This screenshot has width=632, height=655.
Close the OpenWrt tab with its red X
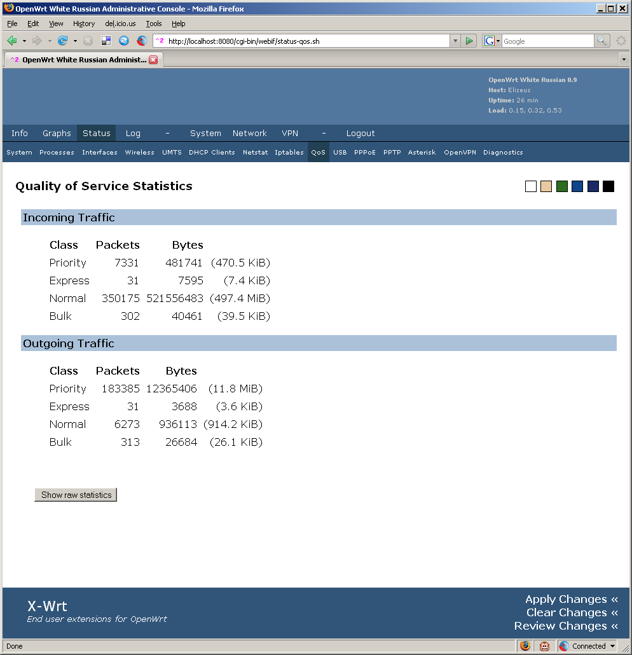tap(153, 60)
